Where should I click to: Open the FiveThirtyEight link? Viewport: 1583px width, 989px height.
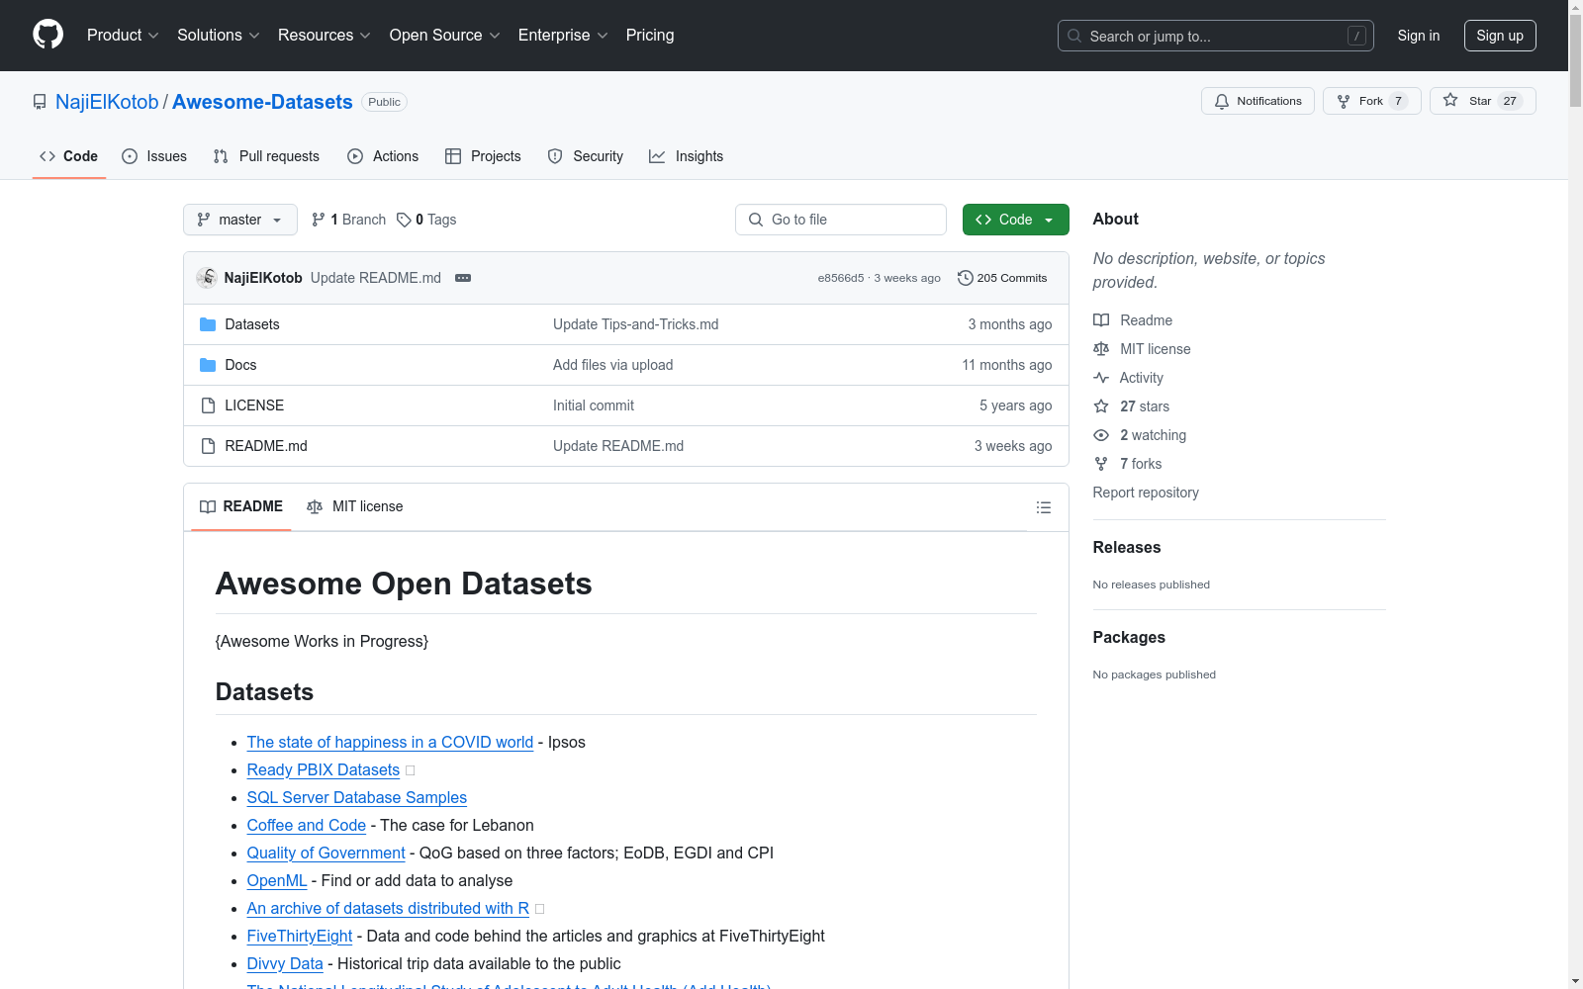pyautogui.click(x=300, y=936)
